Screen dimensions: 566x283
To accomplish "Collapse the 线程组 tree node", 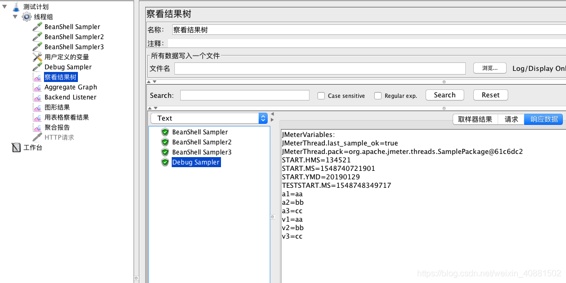I will (15, 16).
